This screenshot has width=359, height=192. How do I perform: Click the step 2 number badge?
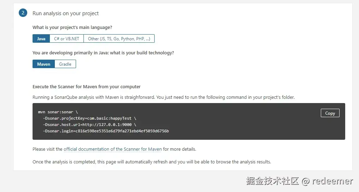click(x=23, y=13)
